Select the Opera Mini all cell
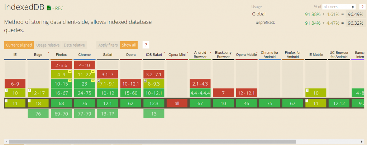The width and height of the screenshot is (367, 145). point(177,103)
